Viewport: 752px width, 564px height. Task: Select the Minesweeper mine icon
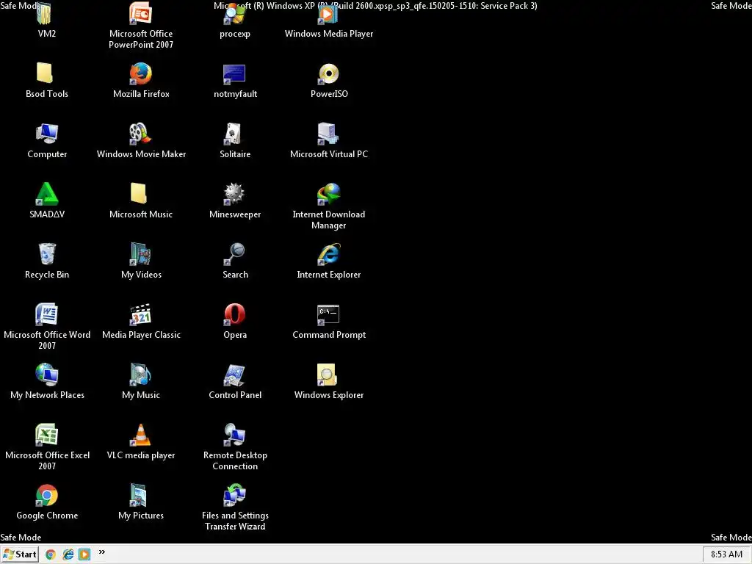coord(234,194)
